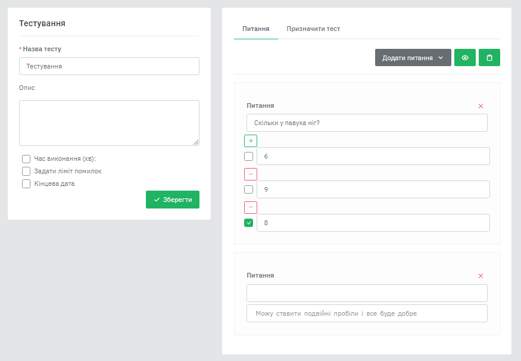Click the green plus add answer icon

(x=250, y=141)
